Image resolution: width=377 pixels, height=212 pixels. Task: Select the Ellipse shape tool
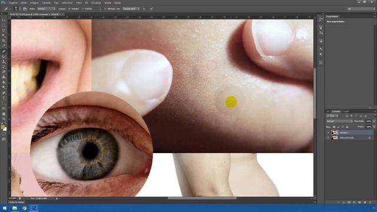4,108
